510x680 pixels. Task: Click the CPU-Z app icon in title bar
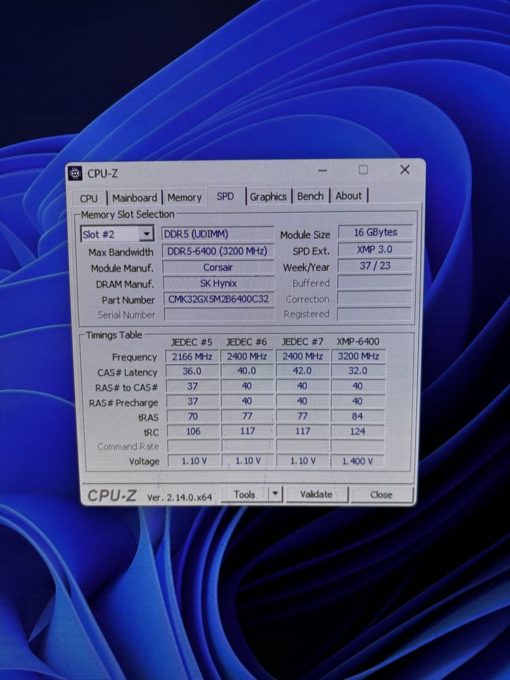coord(75,173)
